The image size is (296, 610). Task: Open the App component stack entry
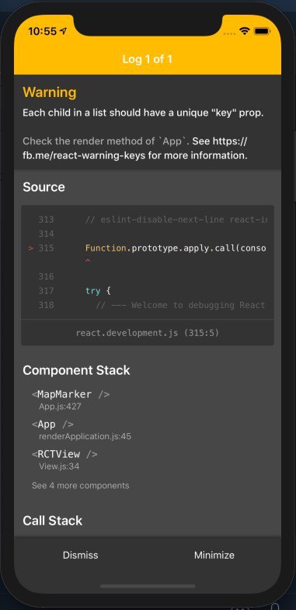82,430
